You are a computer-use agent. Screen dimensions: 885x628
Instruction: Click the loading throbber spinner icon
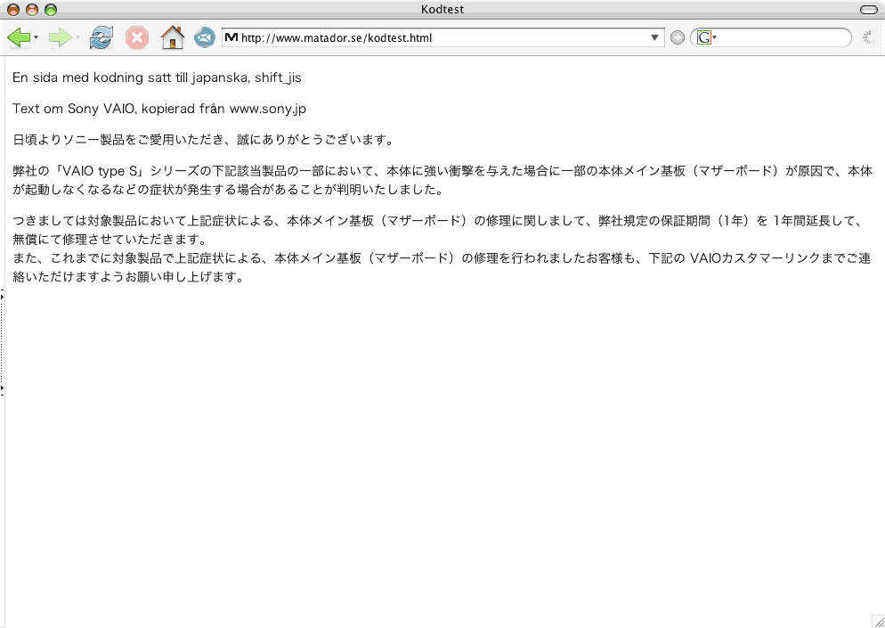click(x=870, y=37)
